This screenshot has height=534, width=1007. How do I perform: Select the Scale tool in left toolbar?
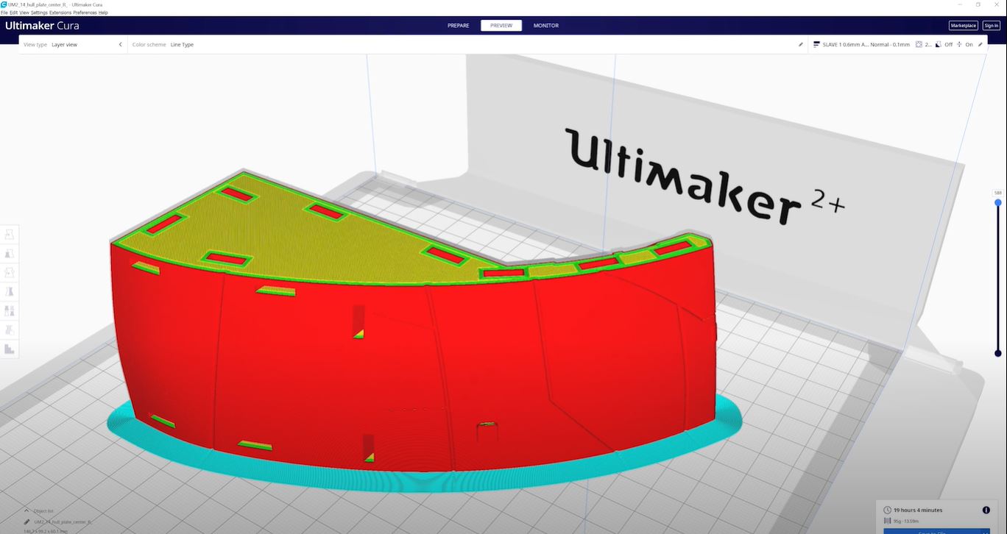[10, 254]
